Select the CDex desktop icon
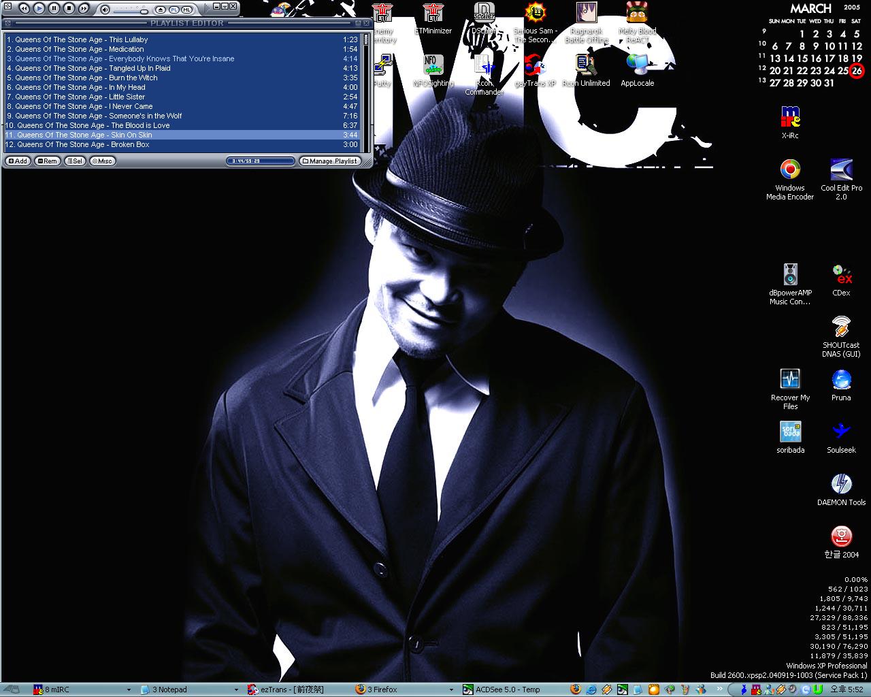Viewport: 871px width, 697px height. pos(841,275)
